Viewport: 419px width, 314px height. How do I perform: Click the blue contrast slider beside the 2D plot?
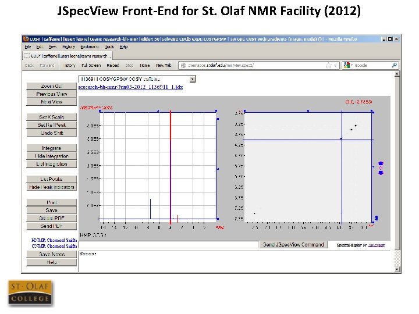coord(376,218)
